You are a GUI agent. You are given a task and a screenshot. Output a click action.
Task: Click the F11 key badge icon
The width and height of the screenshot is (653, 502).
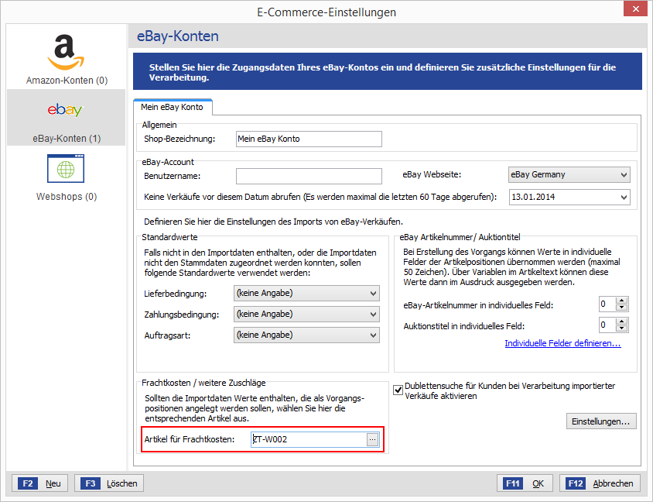[x=513, y=483]
